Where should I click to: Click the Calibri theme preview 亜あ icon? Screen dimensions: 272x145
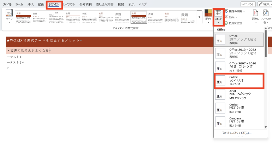pos(220,81)
